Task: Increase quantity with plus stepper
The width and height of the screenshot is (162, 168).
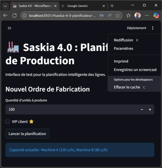Action: [150, 109]
